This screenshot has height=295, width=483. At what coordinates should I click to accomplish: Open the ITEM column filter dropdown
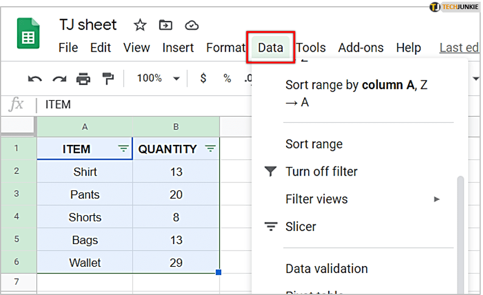(123, 149)
